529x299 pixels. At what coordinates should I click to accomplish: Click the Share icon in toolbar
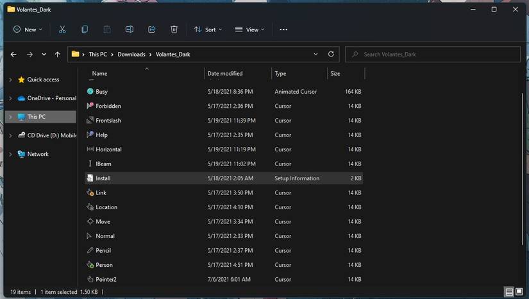click(x=152, y=30)
